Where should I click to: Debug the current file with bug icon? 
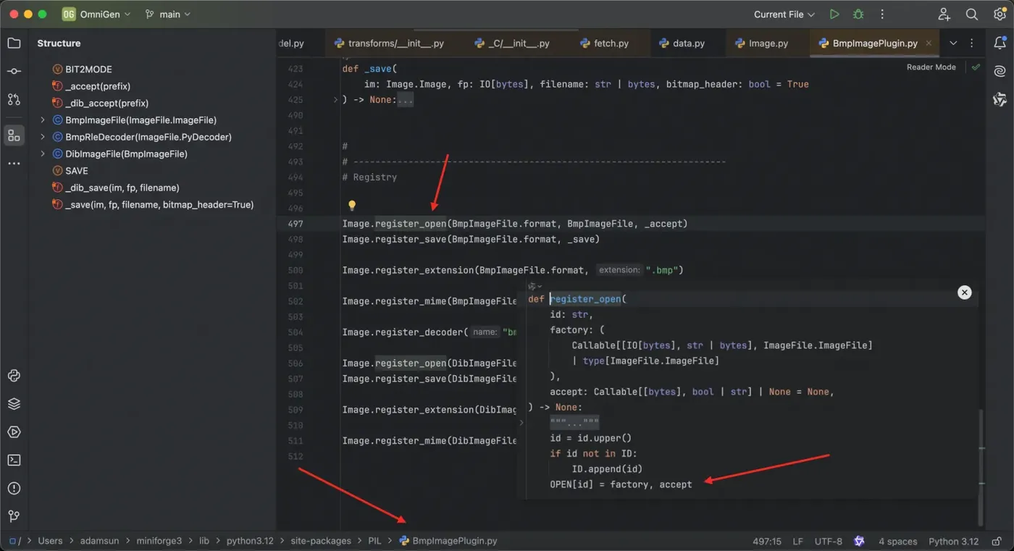tap(858, 14)
